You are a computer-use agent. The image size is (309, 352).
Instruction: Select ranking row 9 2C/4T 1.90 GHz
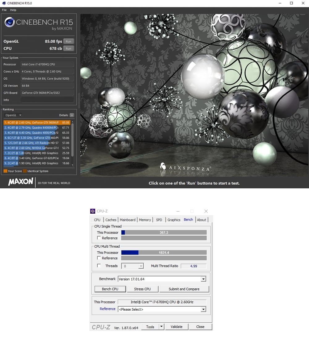[37, 163]
